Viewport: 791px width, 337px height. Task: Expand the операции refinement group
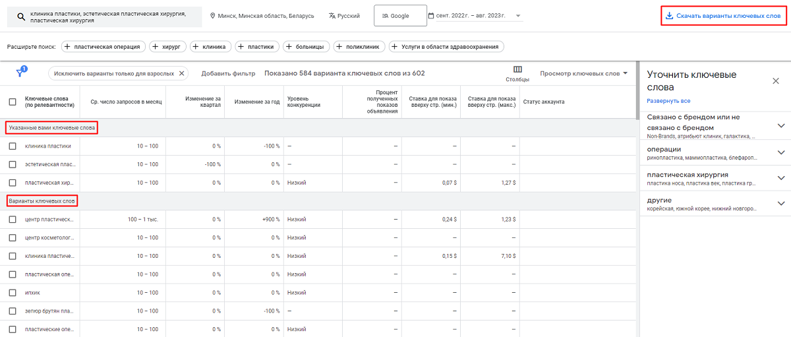[781, 152]
